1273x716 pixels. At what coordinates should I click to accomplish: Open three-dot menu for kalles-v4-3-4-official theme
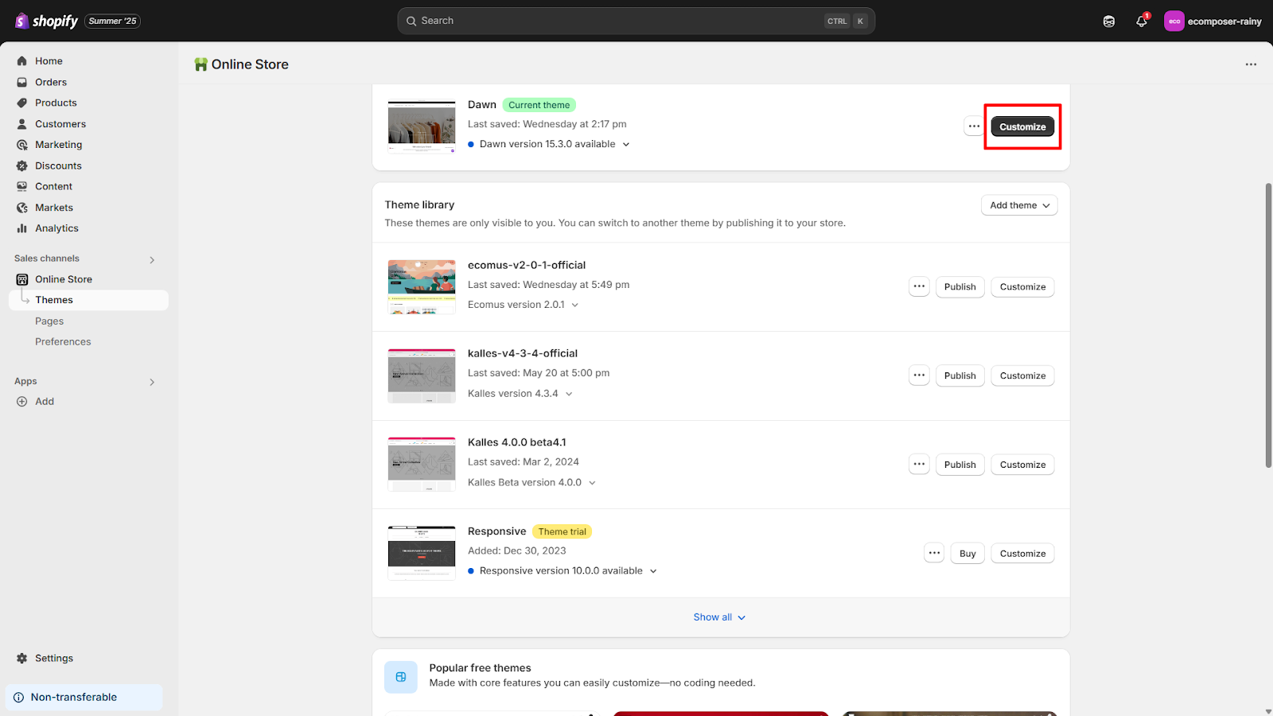(x=919, y=376)
